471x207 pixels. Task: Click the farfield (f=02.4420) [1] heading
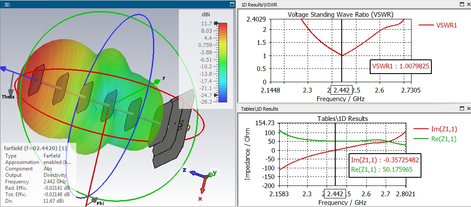[x=35, y=148]
